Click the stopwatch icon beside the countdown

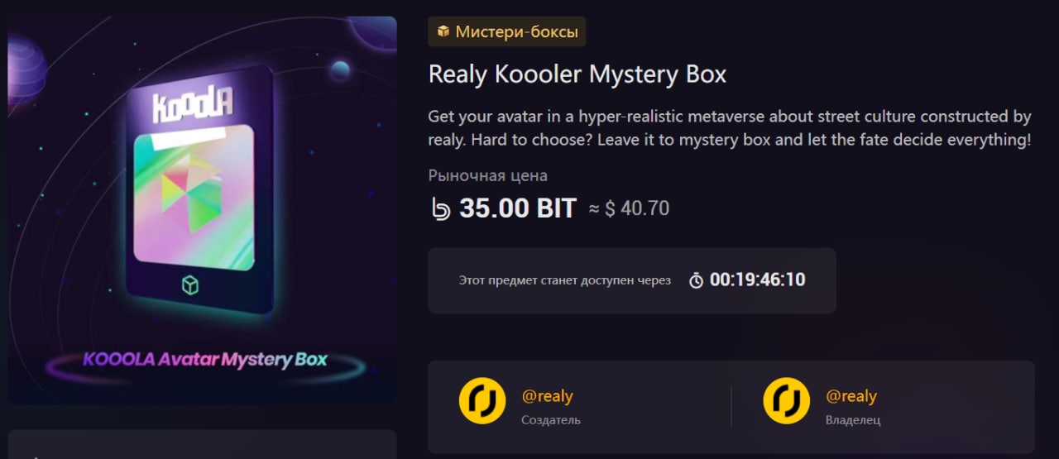click(x=697, y=280)
